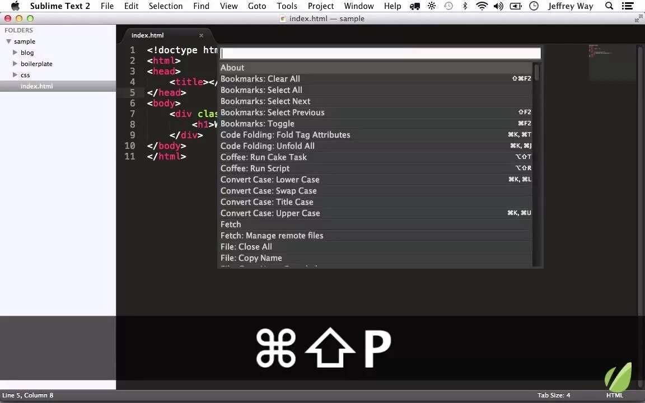Click the Time Machine icon
This screenshot has width=645, height=403.
click(448, 6)
